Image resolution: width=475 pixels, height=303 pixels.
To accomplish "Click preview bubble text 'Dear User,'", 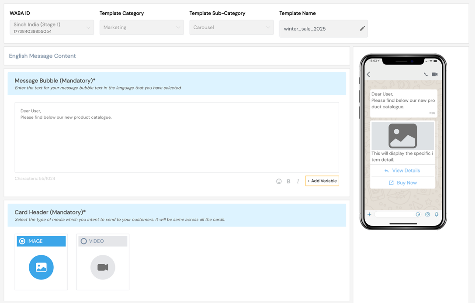I will [382, 94].
